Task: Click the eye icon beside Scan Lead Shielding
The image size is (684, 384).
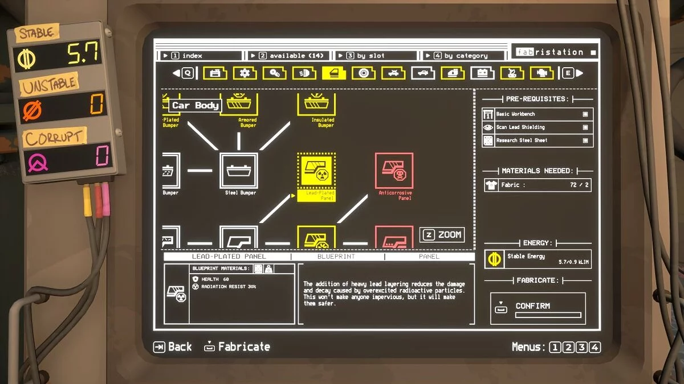Action: click(488, 127)
